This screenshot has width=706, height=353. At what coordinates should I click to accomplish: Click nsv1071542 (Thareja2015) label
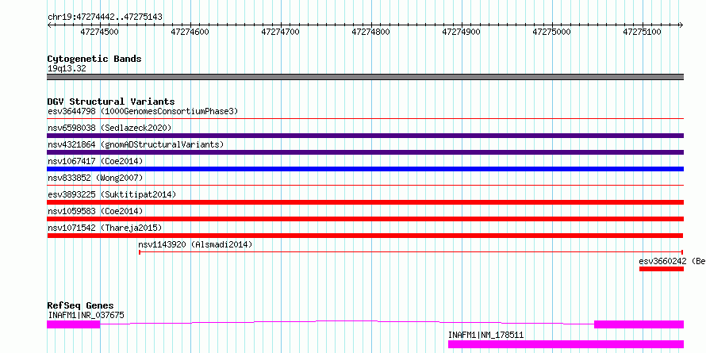coord(105,228)
